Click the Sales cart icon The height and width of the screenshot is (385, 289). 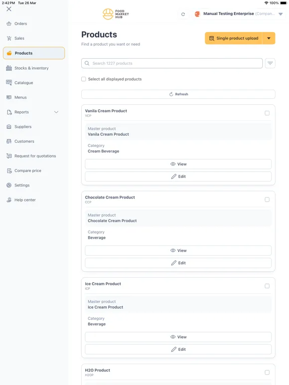click(9, 38)
